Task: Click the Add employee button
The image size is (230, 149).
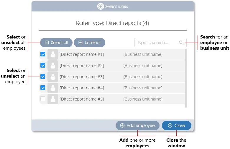Action: (137, 125)
